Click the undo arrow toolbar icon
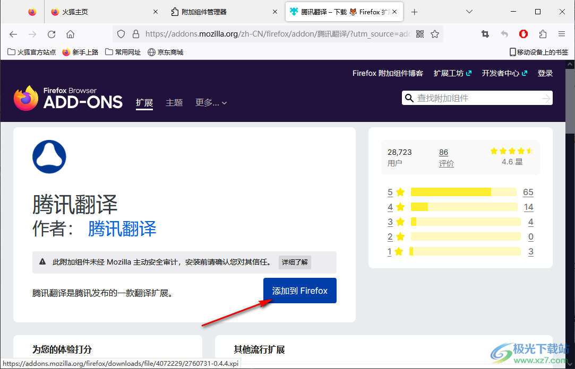The image size is (575, 369). [504, 34]
